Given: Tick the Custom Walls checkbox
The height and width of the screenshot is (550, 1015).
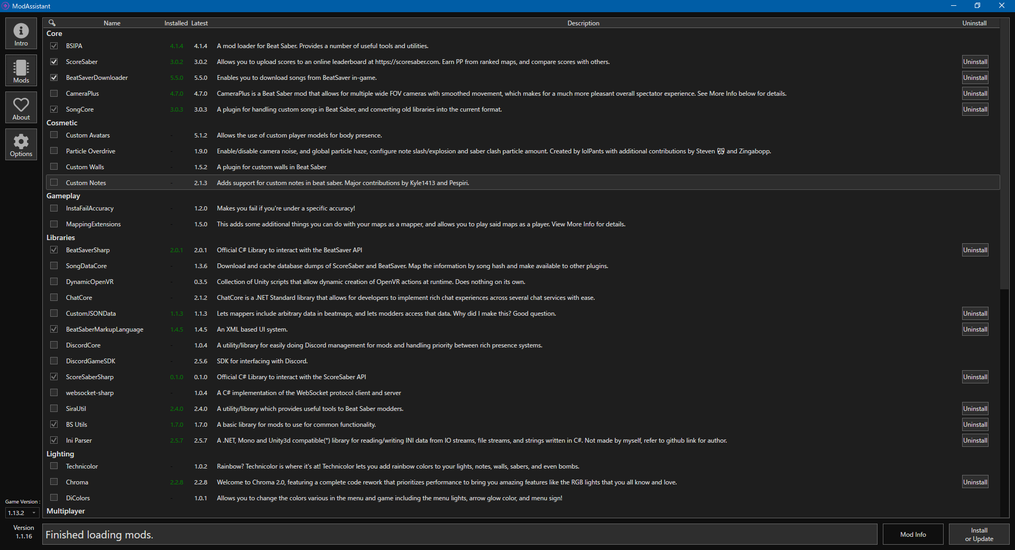Looking at the screenshot, I should [54, 167].
